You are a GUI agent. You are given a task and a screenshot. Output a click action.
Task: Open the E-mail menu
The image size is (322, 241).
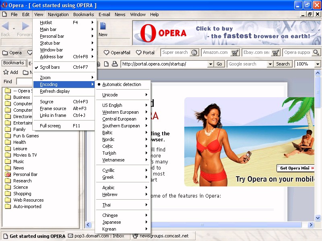[x=104, y=14]
